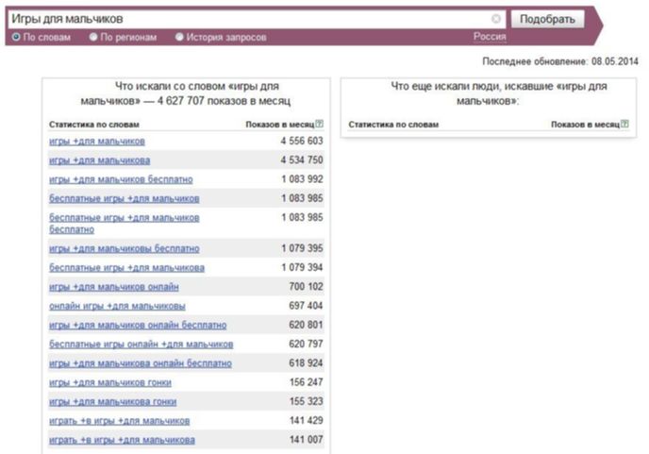Open игры +для мальчиков гонки link

tap(110, 382)
